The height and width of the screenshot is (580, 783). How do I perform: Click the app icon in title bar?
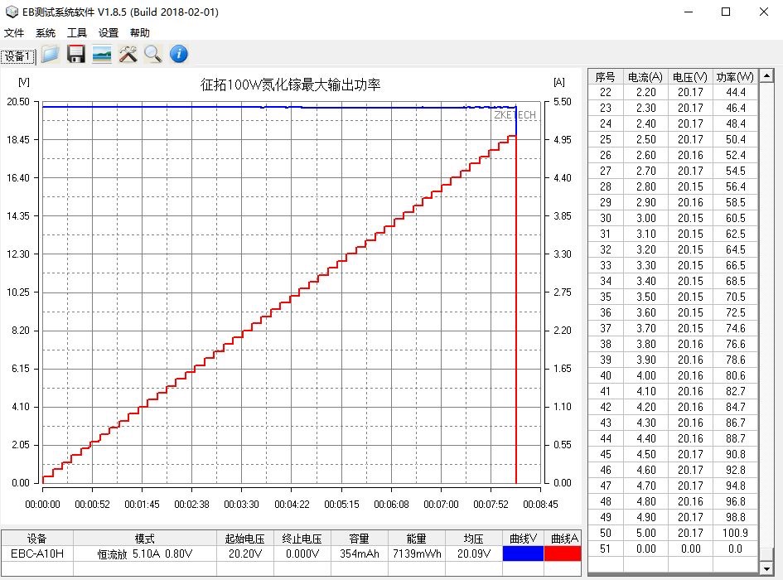tap(11, 12)
